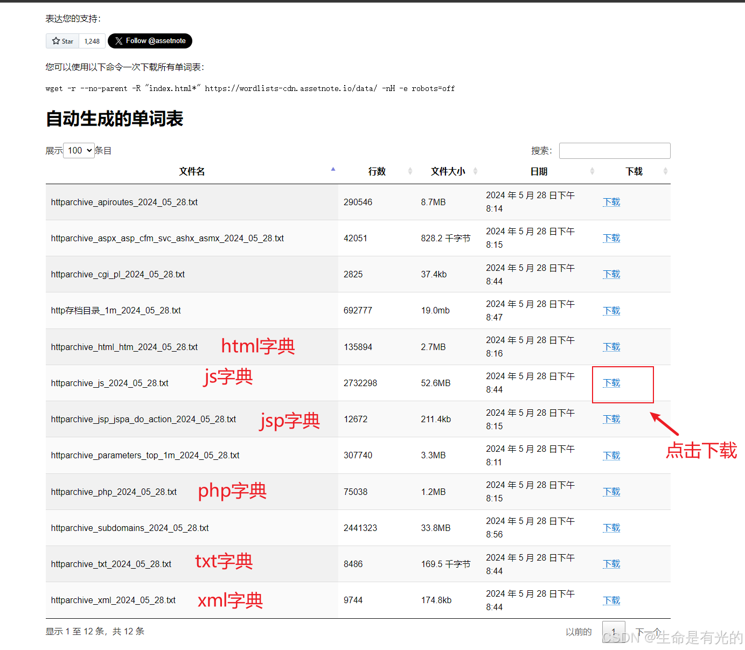Open the 100 entries per page dropdown

[x=79, y=150]
